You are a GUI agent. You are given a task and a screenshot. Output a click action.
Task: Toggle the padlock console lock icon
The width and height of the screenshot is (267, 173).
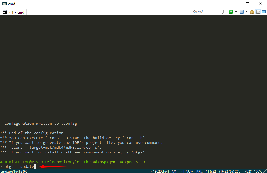[252, 11]
